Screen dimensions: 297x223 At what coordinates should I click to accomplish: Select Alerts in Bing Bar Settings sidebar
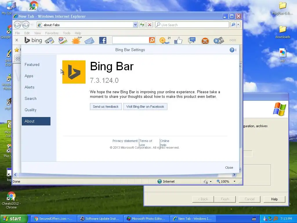(x=29, y=87)
